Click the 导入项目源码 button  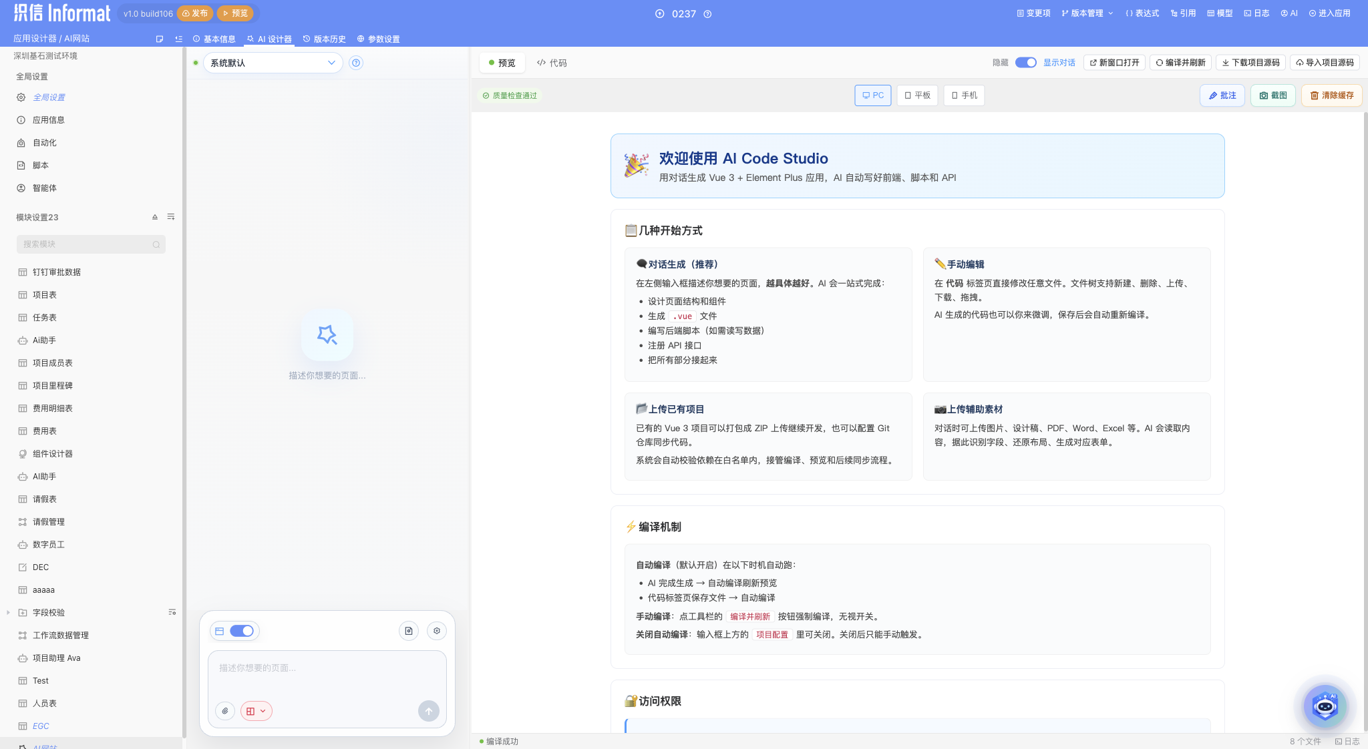pyautogui.click(x=1325, y=63)
